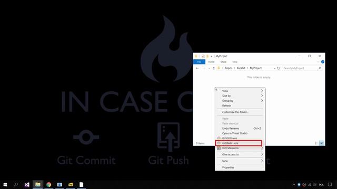Click Refresh in the context menu
Viewport: 337px width, 189px height.
tap(240, 106)
